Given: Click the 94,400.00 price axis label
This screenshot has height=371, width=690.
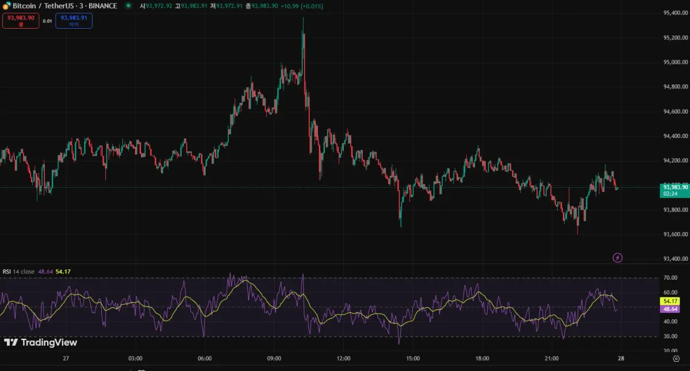Looking at the screenshot, I should (675, 136).
